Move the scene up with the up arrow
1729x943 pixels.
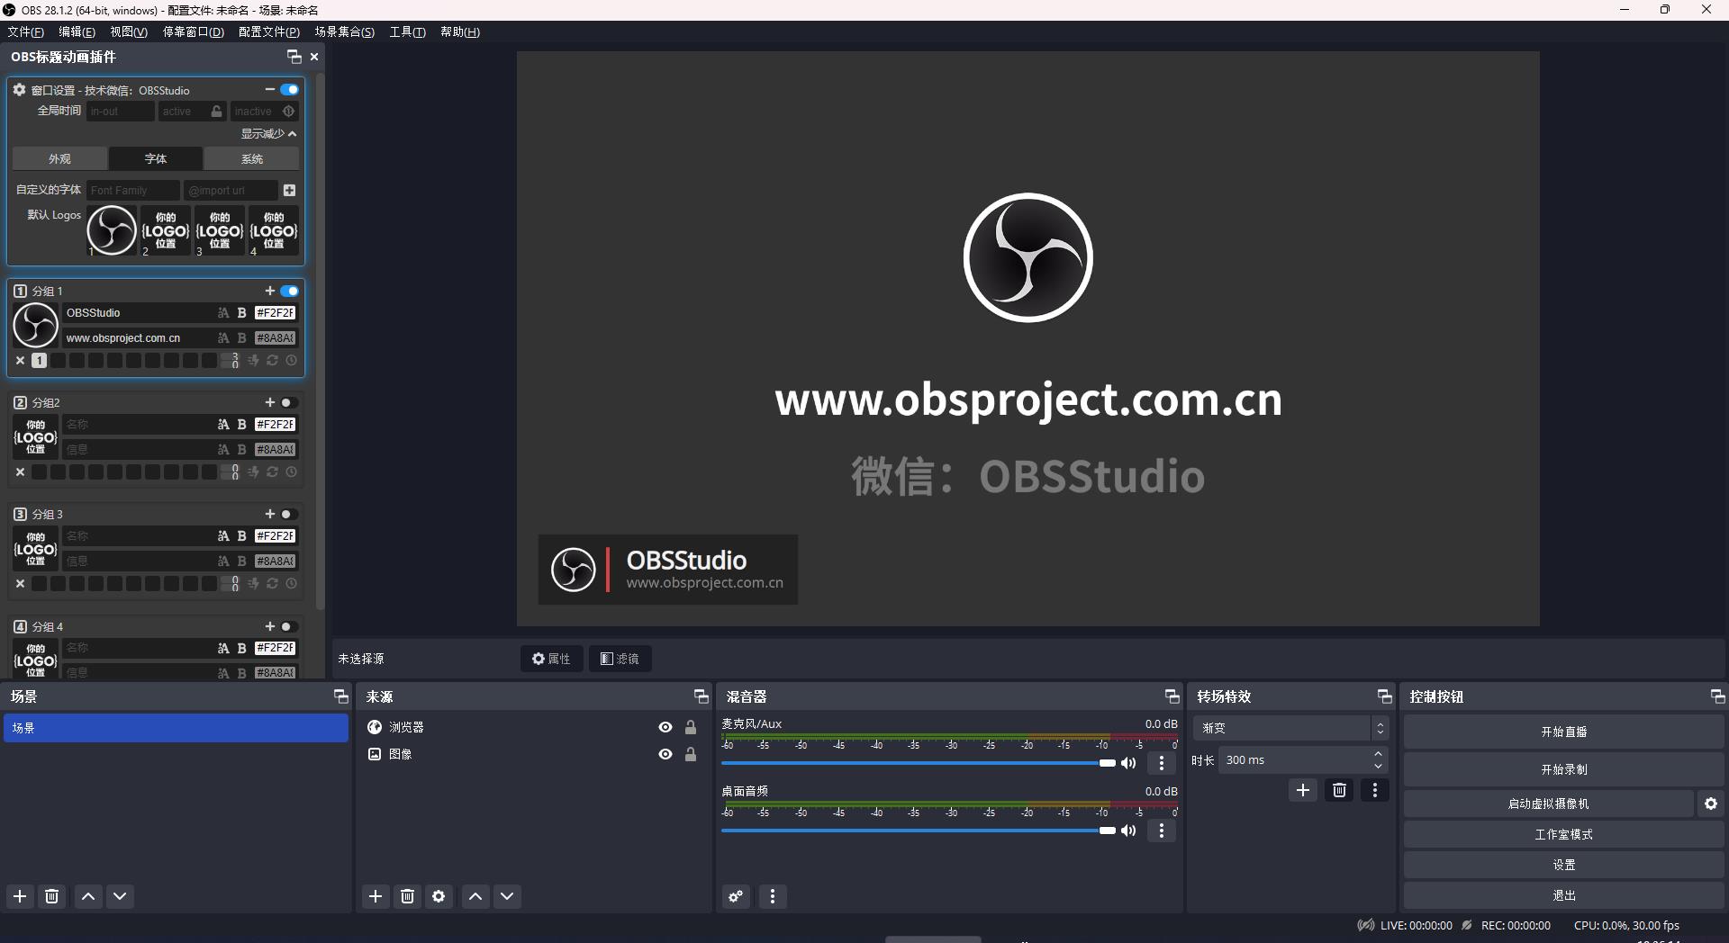(88, 896)
